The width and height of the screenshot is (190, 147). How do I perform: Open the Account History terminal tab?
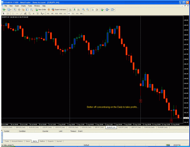[x=17, y=141]
